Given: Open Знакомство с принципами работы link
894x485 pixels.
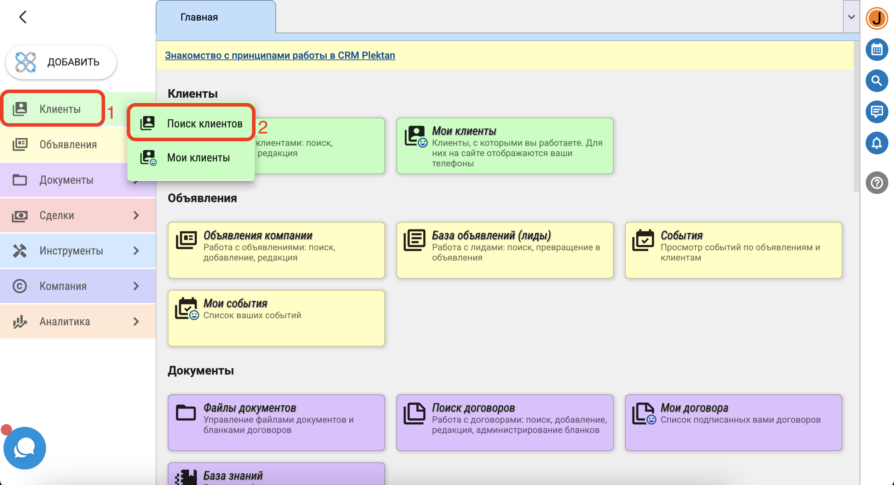Looking at the screenshot, I should (280, 56).
